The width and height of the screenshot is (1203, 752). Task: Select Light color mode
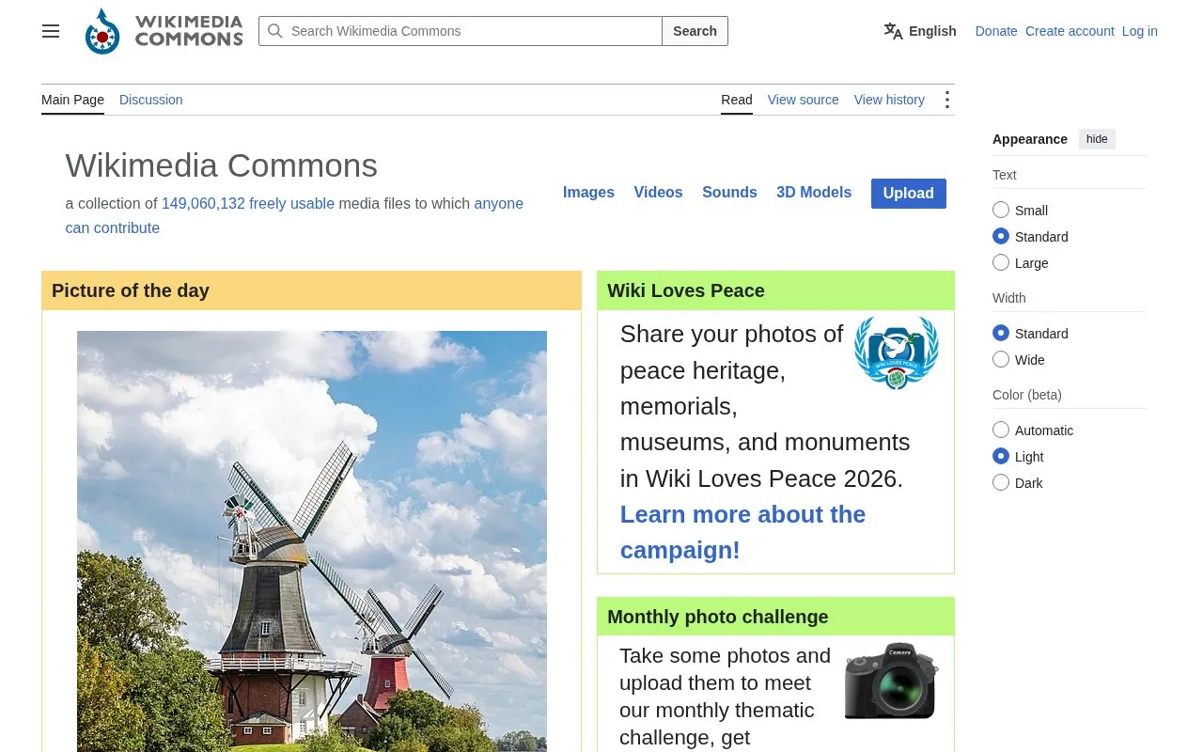pyautogui.click(x=1001, y=457)
